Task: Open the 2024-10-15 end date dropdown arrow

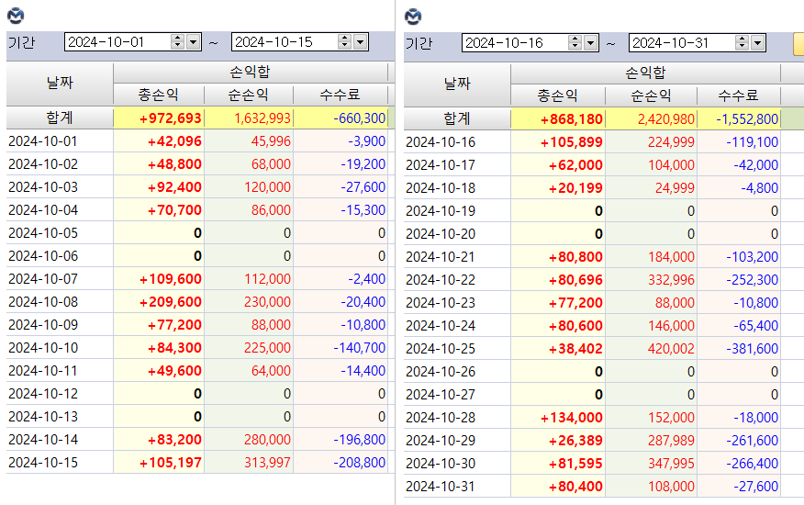Action: [361, 42]
